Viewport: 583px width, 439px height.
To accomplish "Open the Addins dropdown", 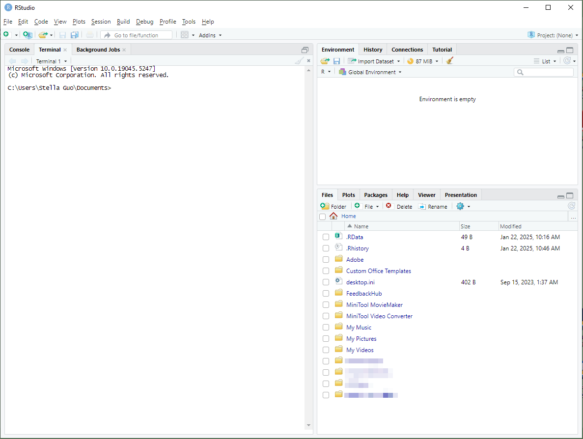I will (x=210, y=35).
